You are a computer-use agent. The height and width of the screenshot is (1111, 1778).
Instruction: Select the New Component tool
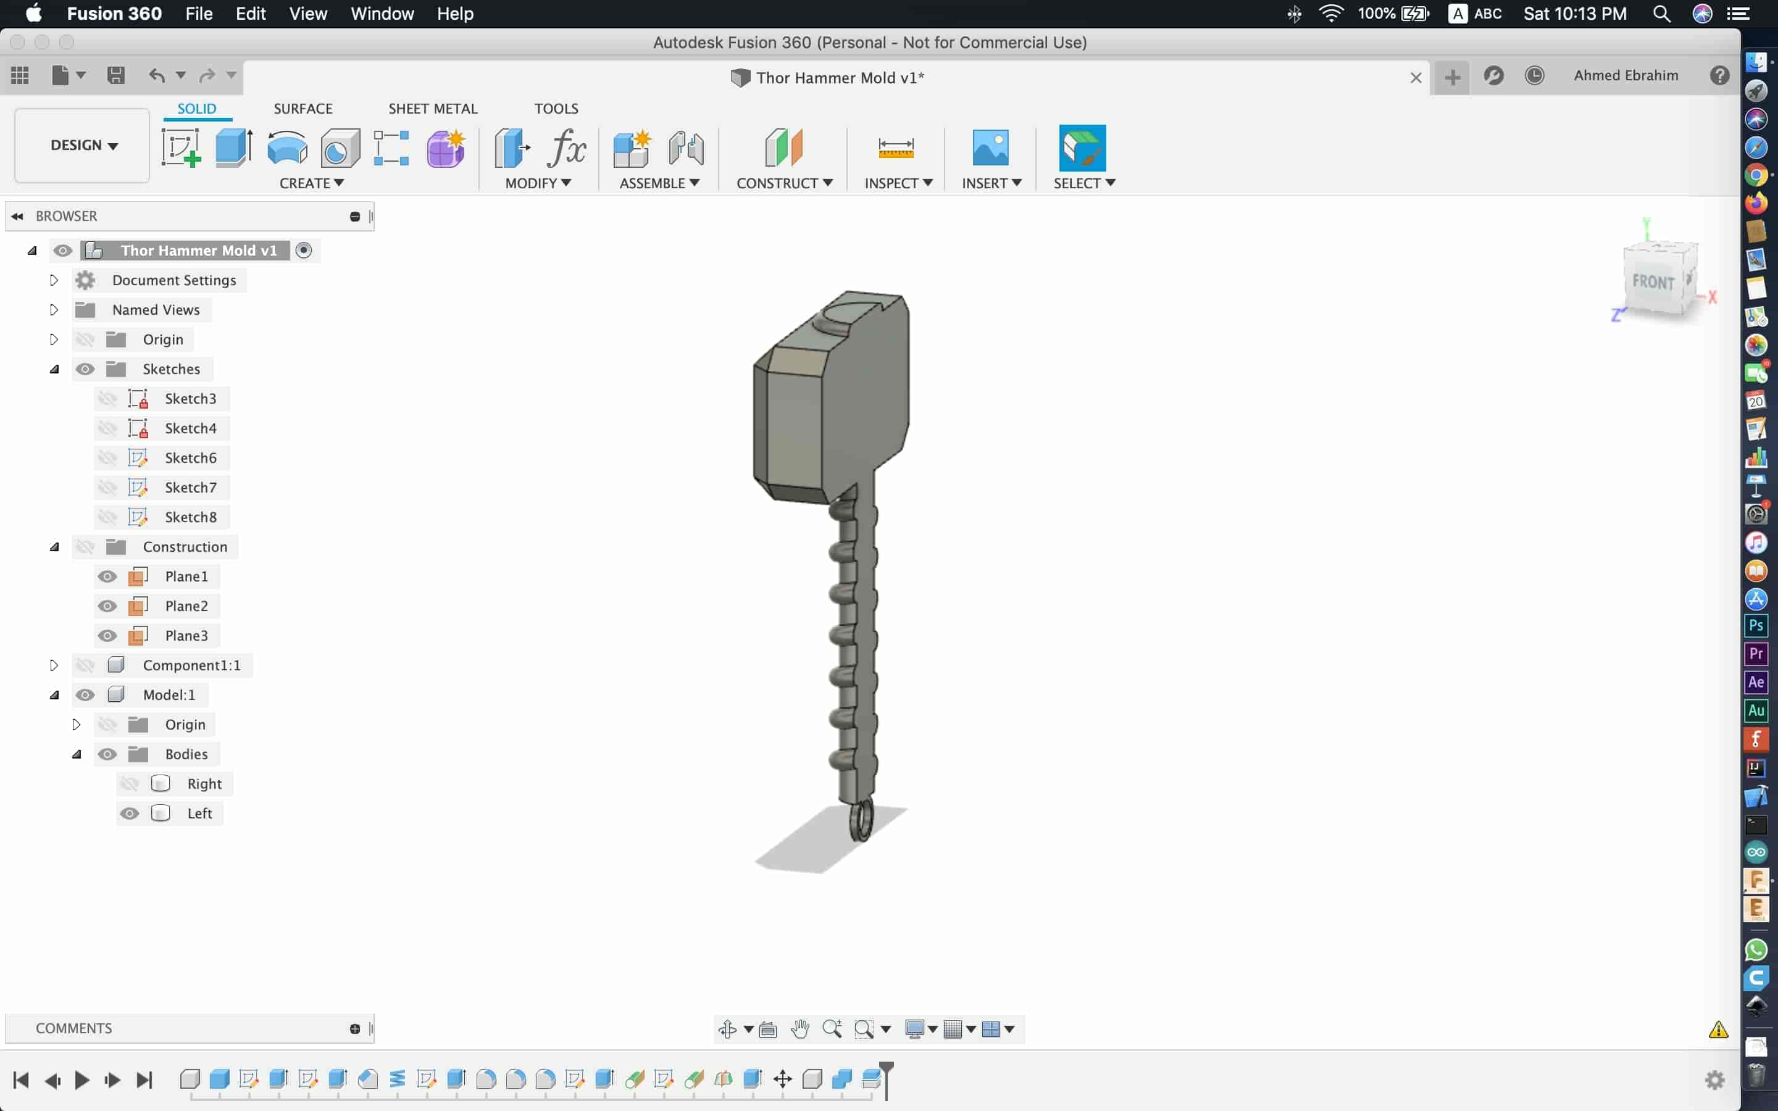pyautogui.click(x=631, y=148)
